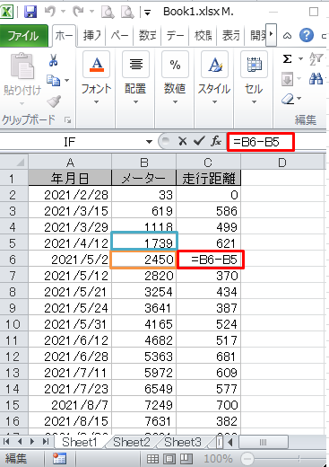Select the ホーム Home ribbon tab
Image resolution: width=329 pixels, height=467 pixels.
(x=65, y=36)
